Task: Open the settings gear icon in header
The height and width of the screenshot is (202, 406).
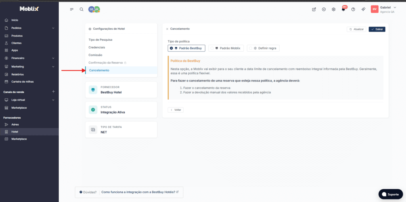Action: [x=333, y=9]
